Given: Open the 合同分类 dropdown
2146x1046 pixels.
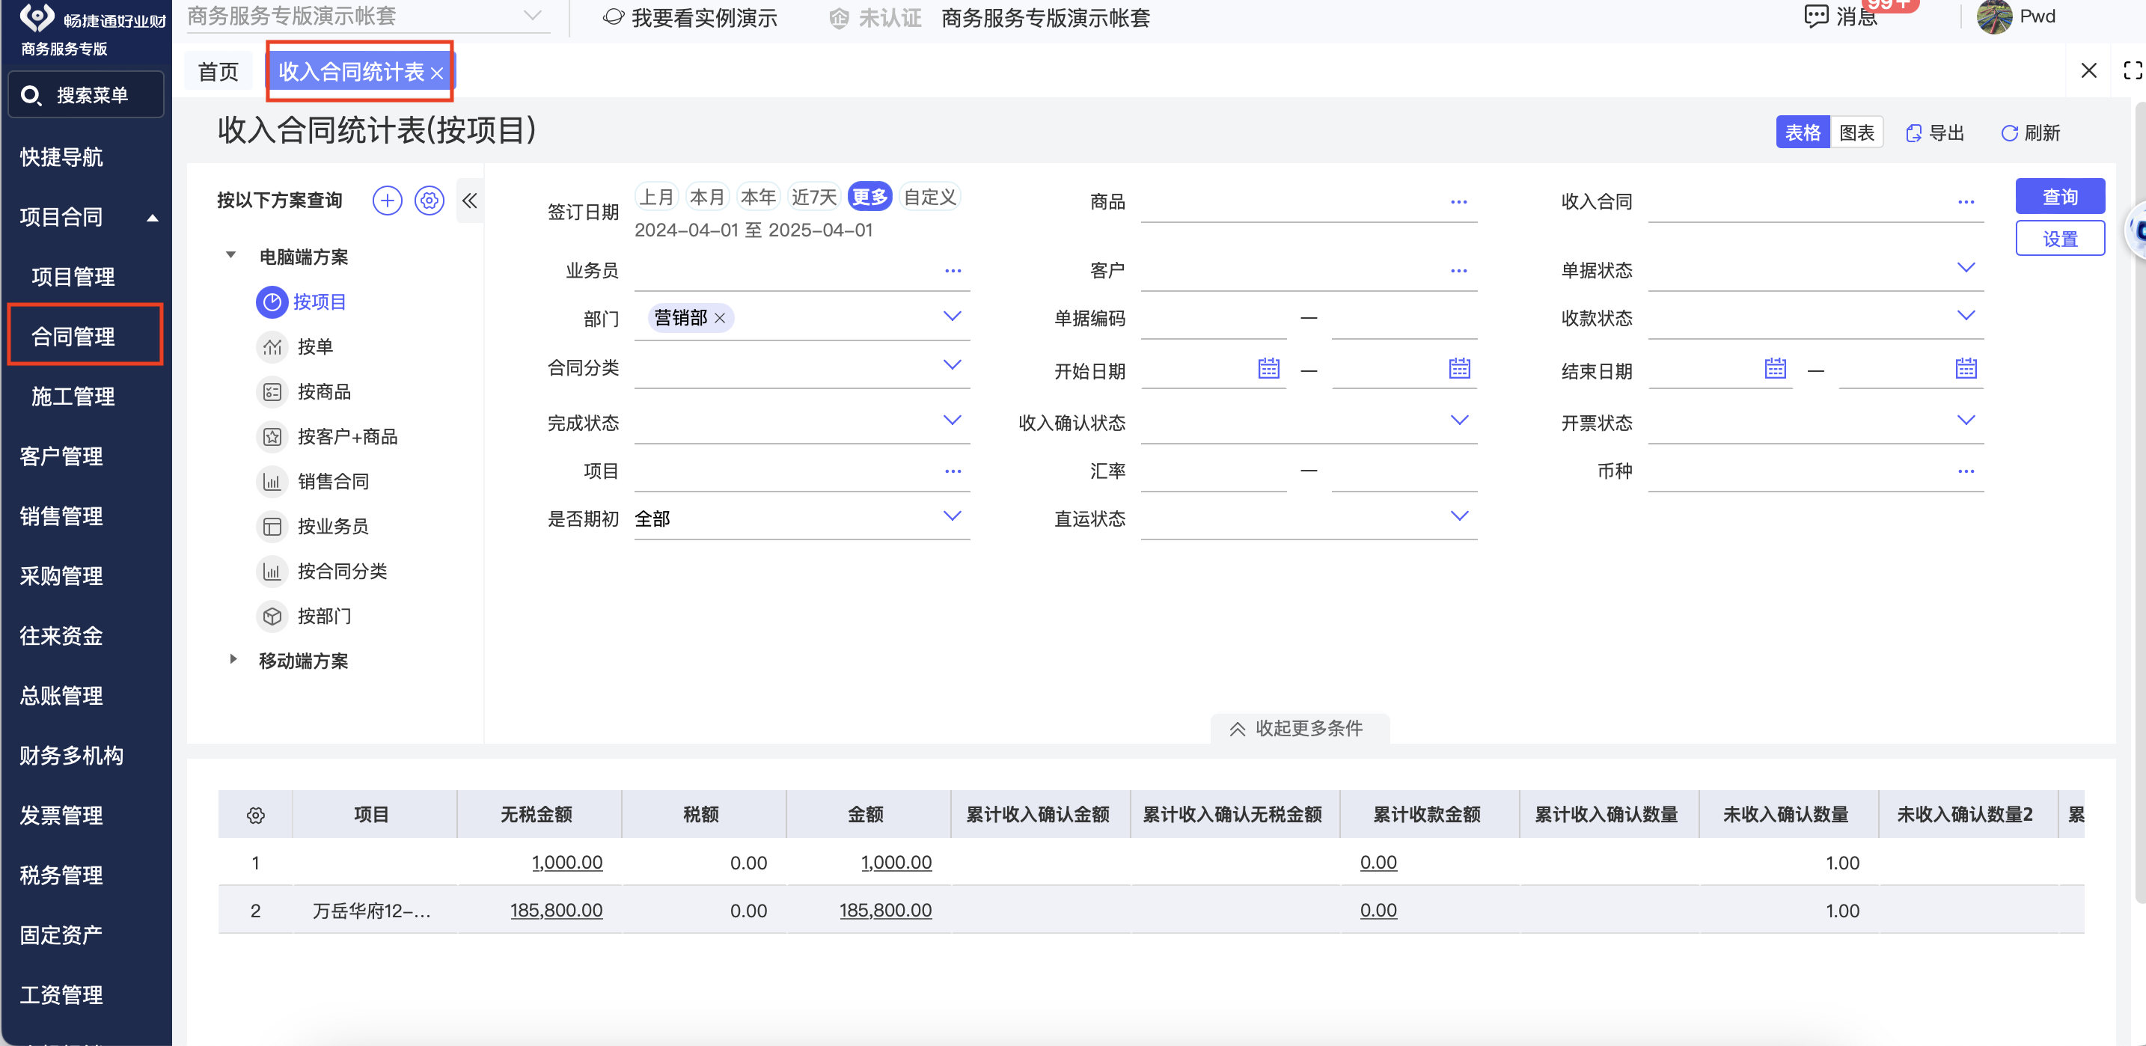Looking at the screenshot, I should point(953,366).
